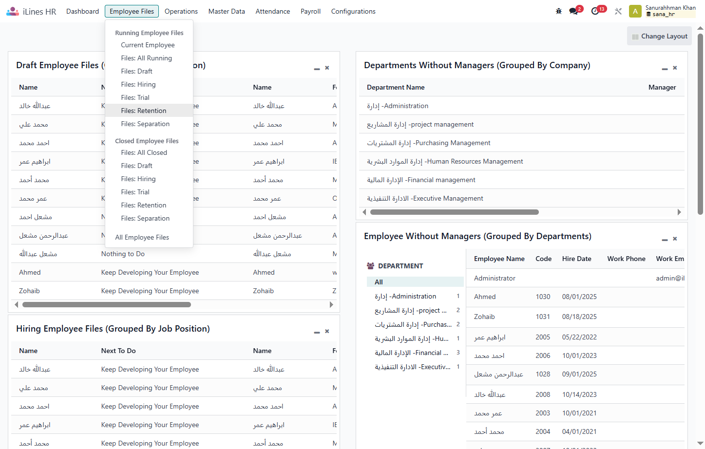Open the Configurations menu

353,11
